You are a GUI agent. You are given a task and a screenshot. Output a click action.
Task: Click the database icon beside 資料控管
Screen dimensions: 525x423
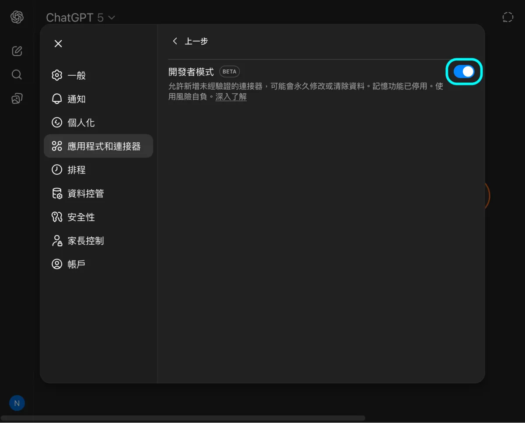pyautogui.click(x=57, y=194)
